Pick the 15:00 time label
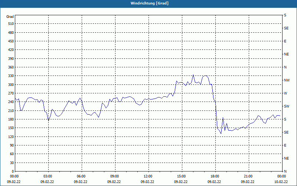297x186 pixels. coord(182,176)
